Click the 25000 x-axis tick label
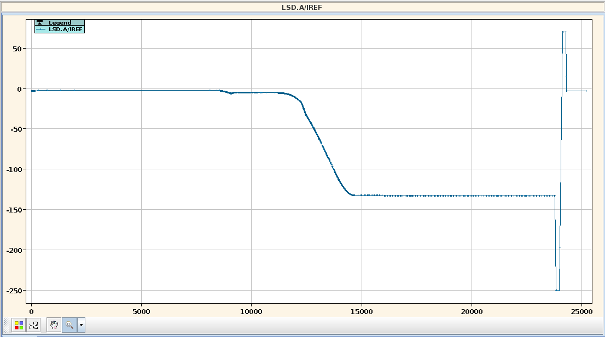 [581, 311]
